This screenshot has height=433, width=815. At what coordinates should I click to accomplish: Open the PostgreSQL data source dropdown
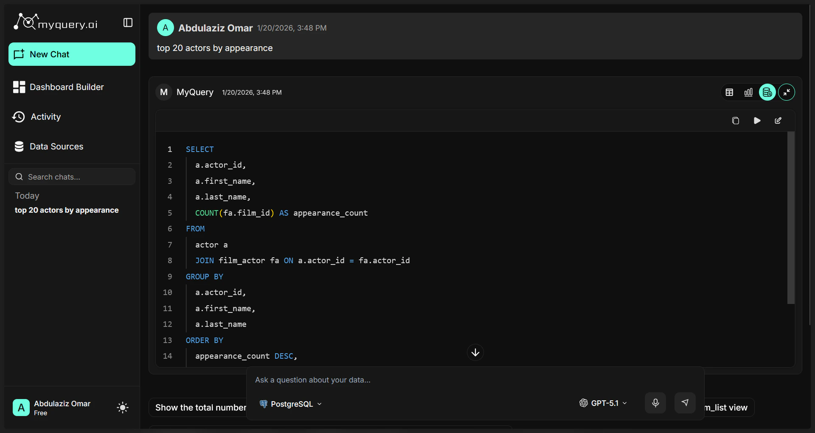tap(291, 404)
